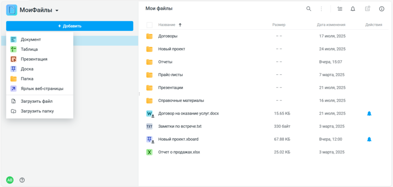
Task: Open the AB user avatar
Action: click(x=9, y=180)
